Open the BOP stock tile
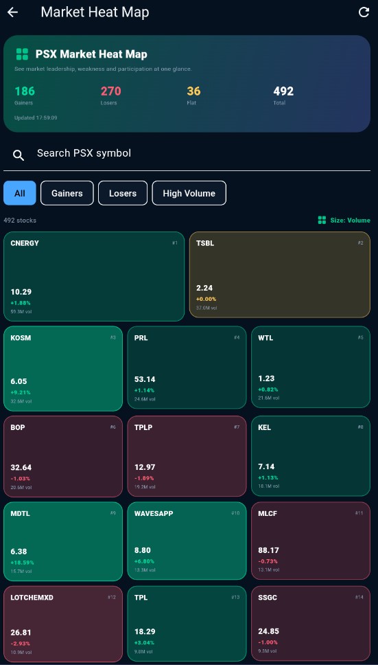This screenshot has height=665, width=378. (x=63, y=456)
